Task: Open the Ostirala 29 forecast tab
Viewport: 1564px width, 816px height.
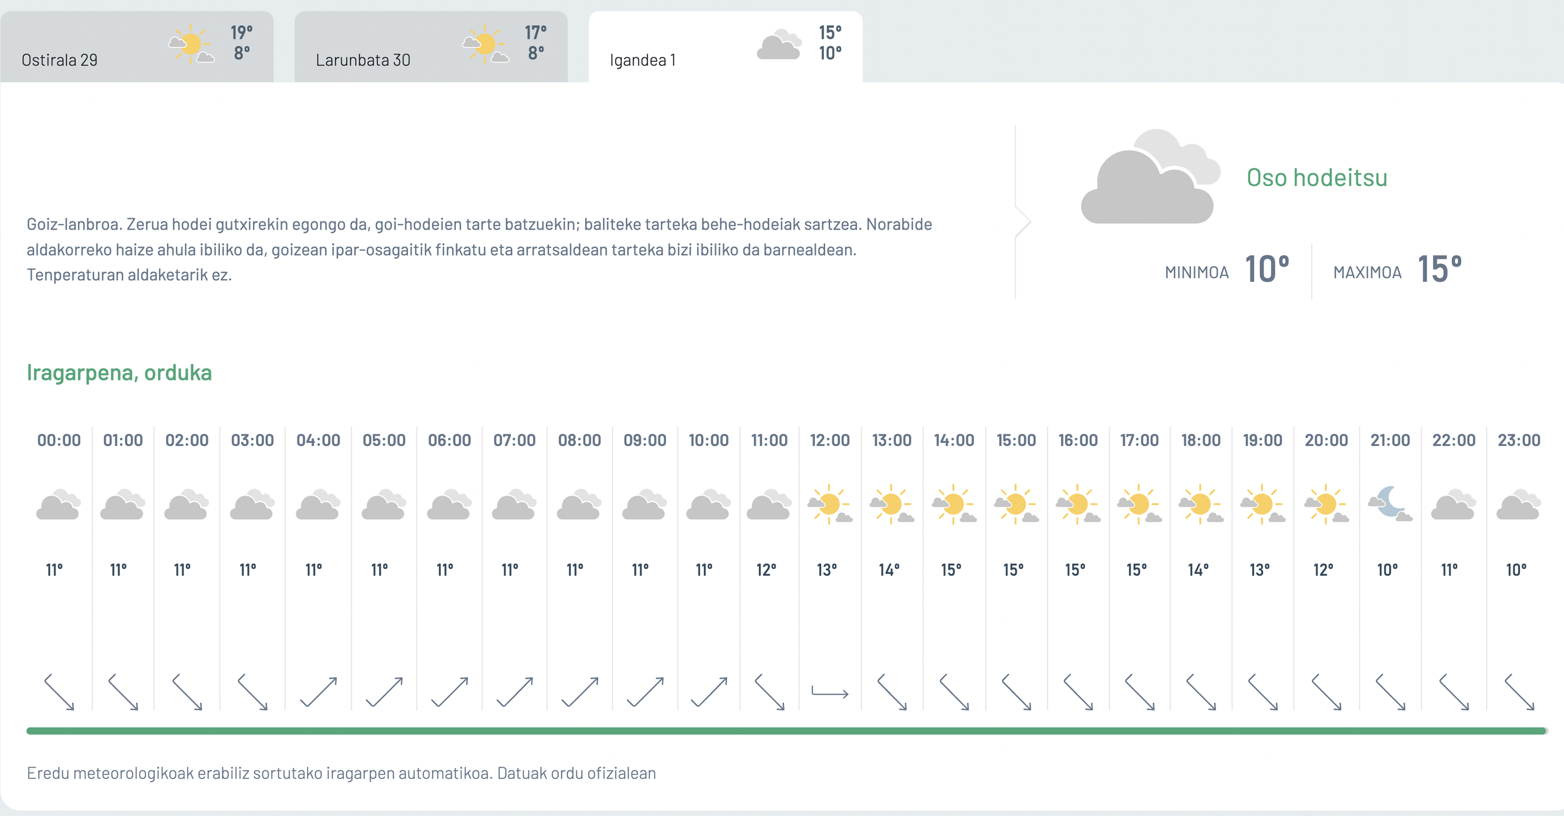Action: point(137,47)
